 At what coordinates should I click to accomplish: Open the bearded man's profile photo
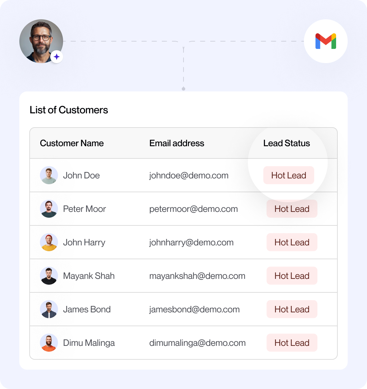tap(41, 41)
